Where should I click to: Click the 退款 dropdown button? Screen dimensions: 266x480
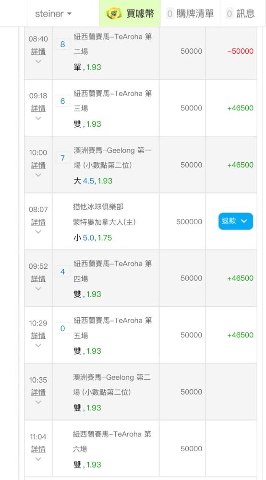pos(236,221)
